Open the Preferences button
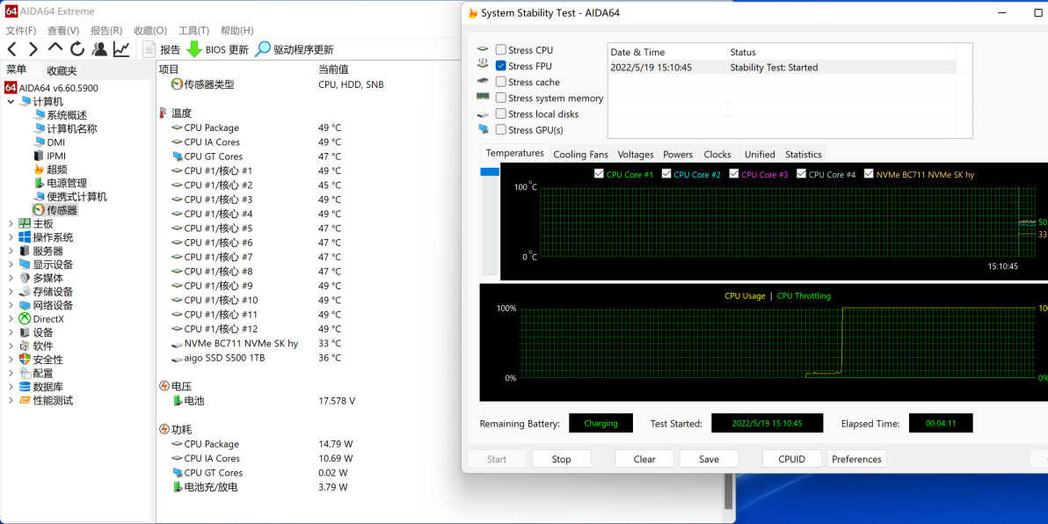This screenshot has width=1048, height=524. [x=857, y=459]
